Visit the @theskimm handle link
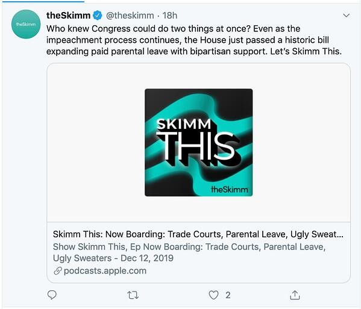361x309 pixels. point(130,16)
